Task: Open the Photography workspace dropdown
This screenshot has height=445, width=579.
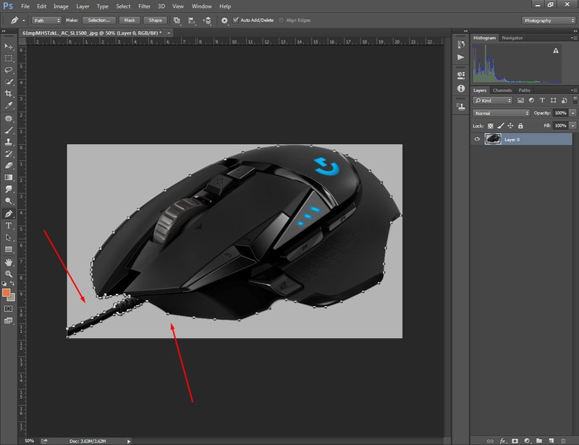Action: click(x=549, y=20)
